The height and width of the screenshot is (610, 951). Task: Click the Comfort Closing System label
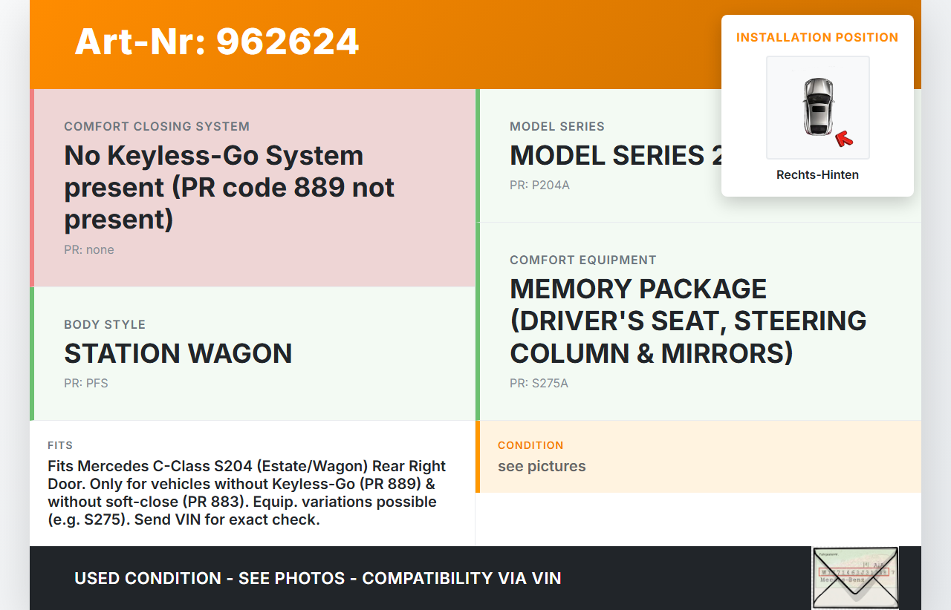pos(157,126)
